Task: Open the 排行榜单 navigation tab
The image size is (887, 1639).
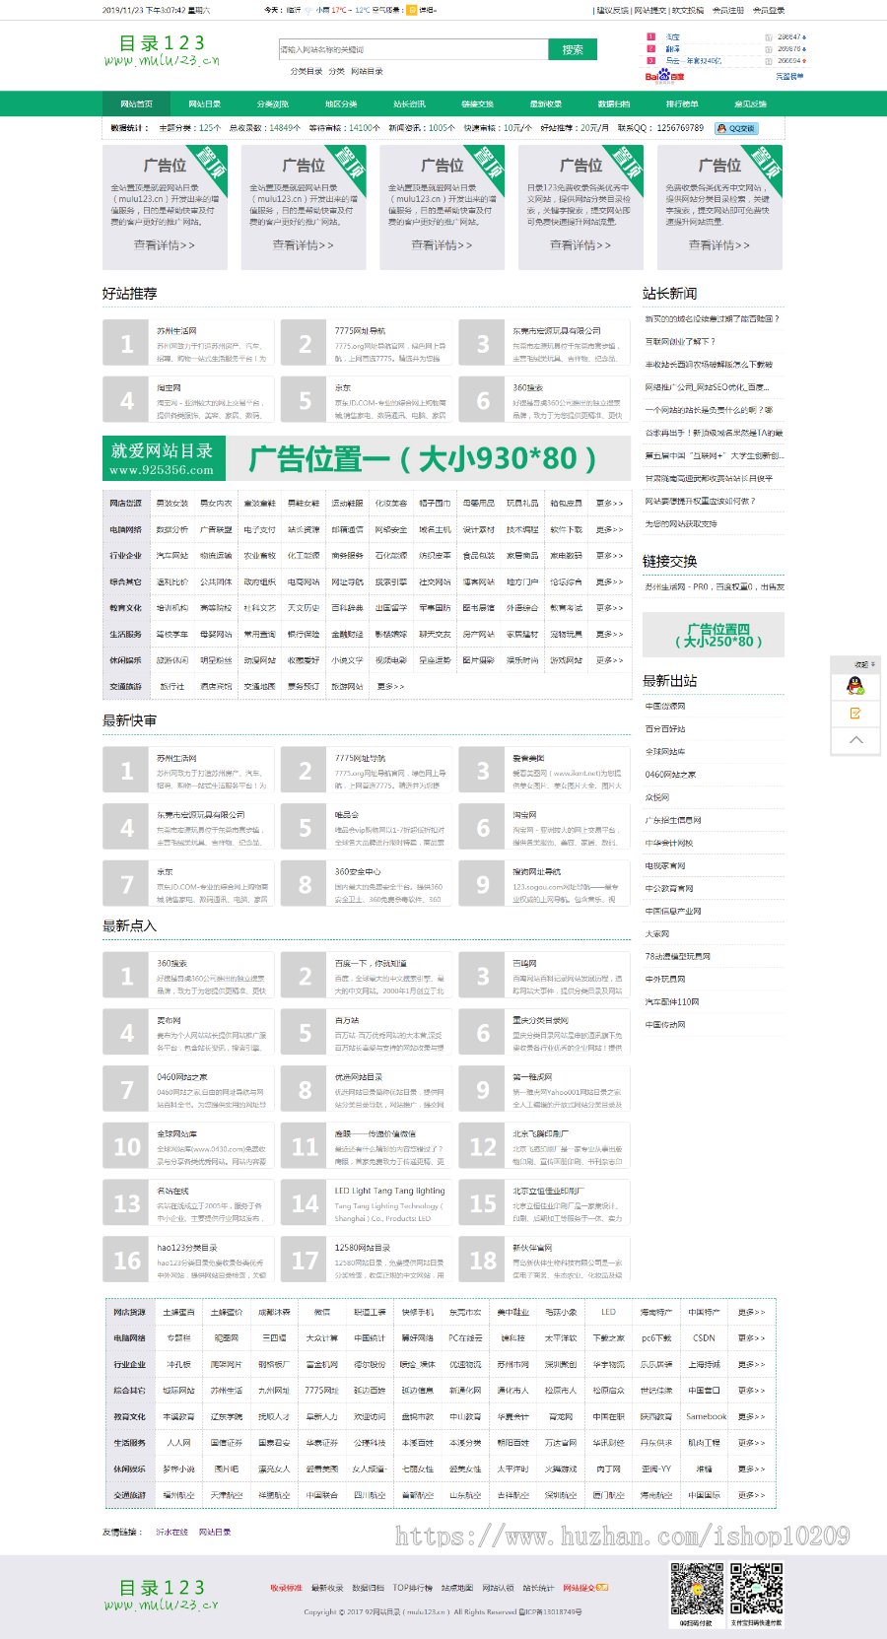Action: (681, 103)
